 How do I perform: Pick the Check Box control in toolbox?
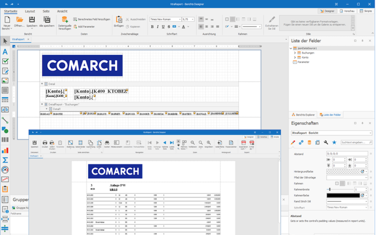(x=5, y=61)
